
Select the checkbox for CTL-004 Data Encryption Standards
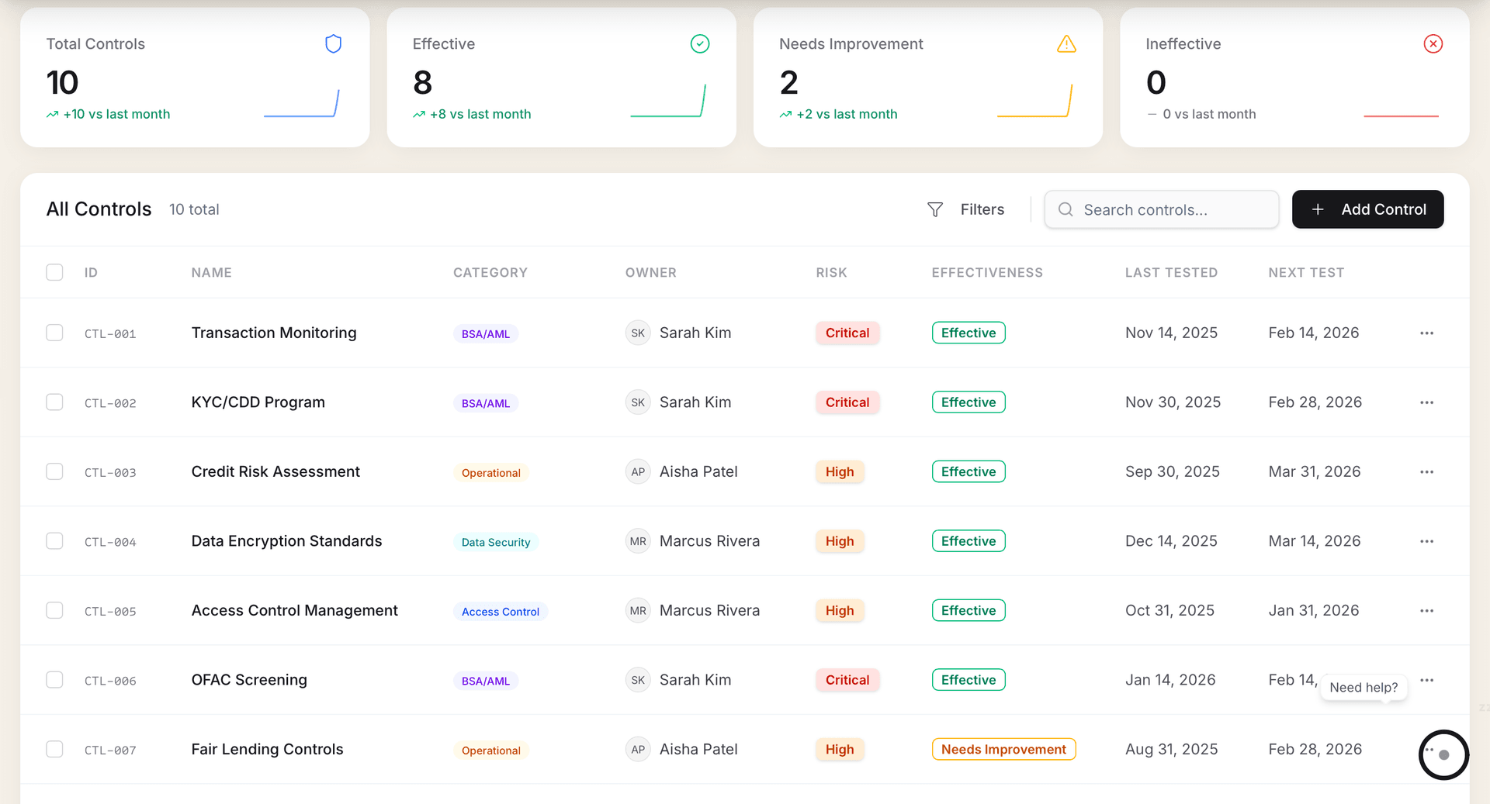coord(54,541)
